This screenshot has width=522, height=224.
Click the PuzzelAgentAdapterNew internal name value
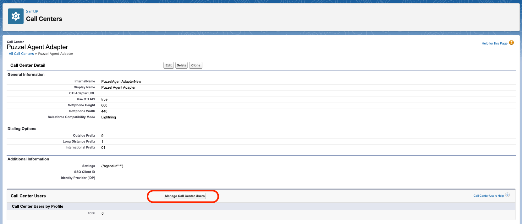tap(121, 81)
